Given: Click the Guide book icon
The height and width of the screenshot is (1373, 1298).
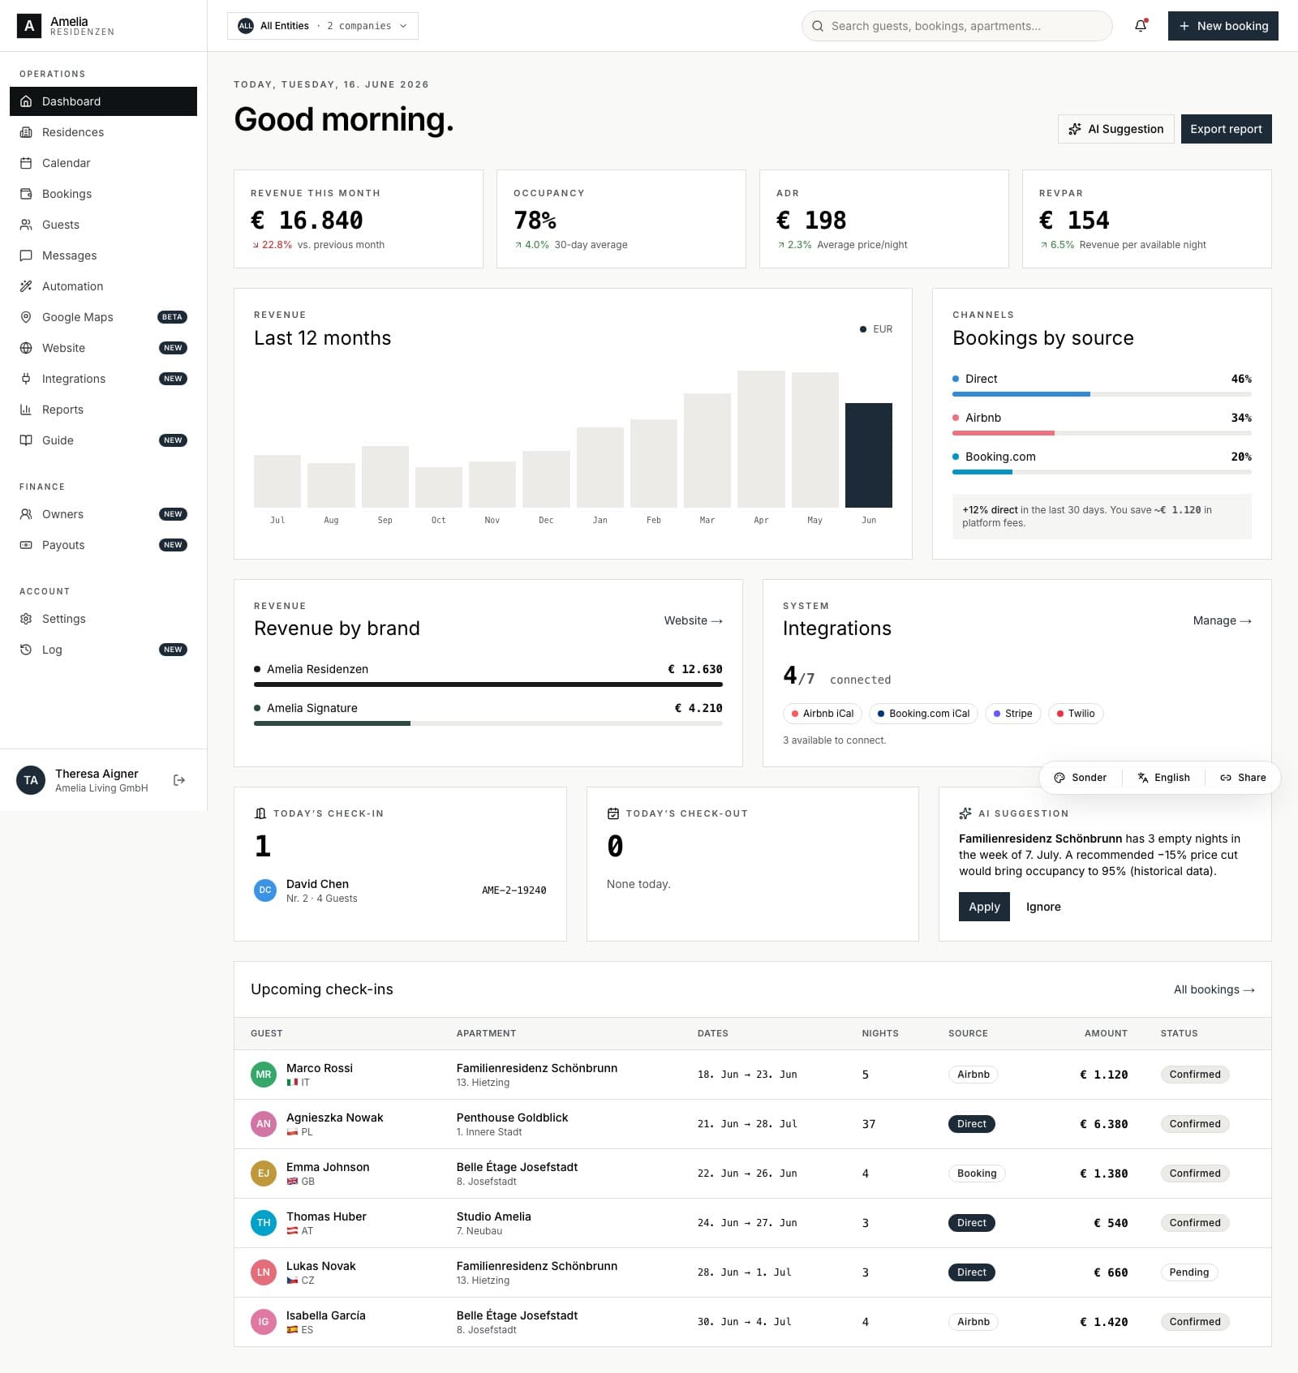Looking at the screenshot, I should [26, 440].
